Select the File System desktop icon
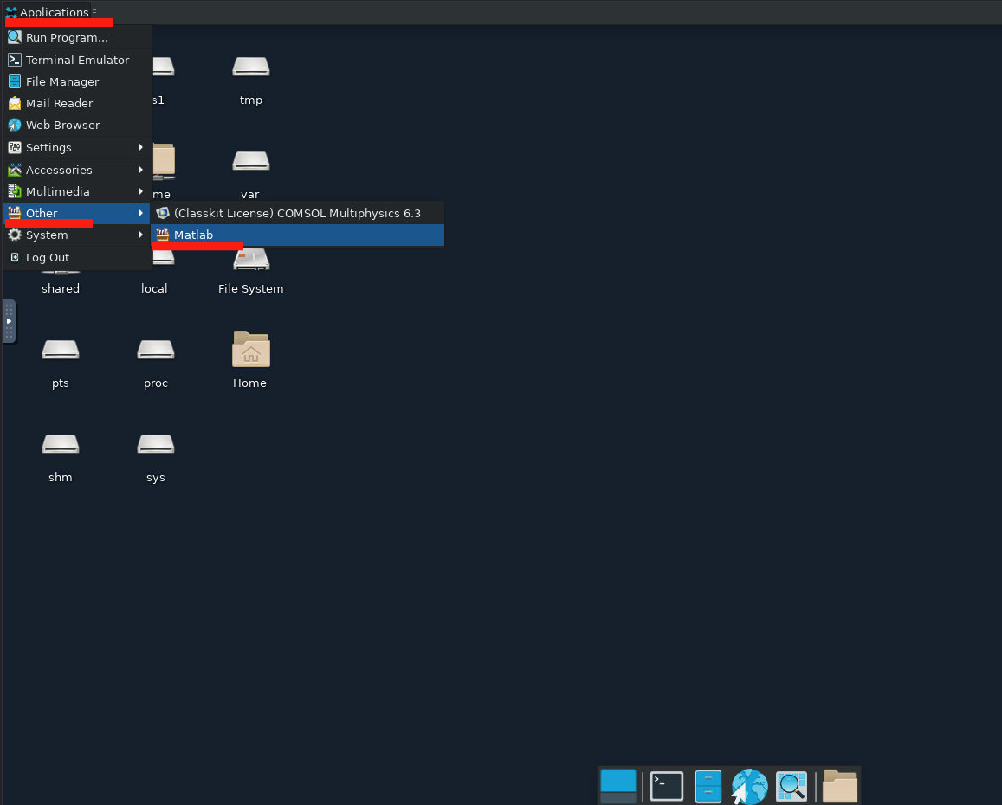 click(250, 260)
